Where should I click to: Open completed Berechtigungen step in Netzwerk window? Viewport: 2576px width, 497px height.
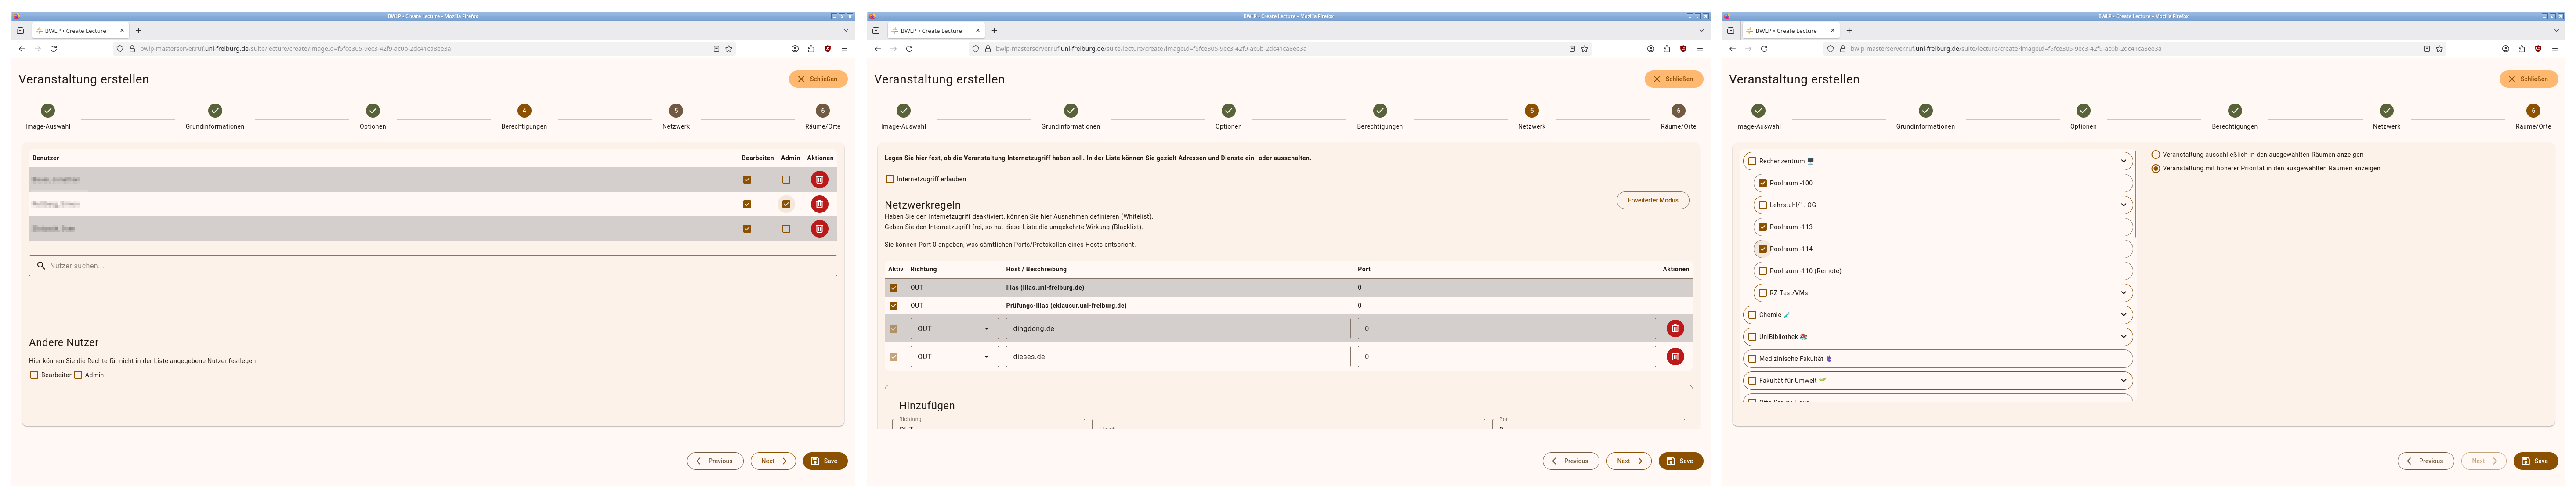coord(1380,111)
